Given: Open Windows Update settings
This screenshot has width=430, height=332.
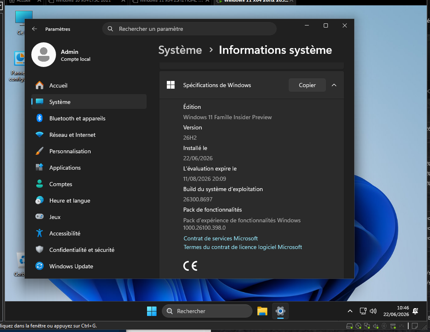Looking at the screenshot, I should click(x=89, y=266).
